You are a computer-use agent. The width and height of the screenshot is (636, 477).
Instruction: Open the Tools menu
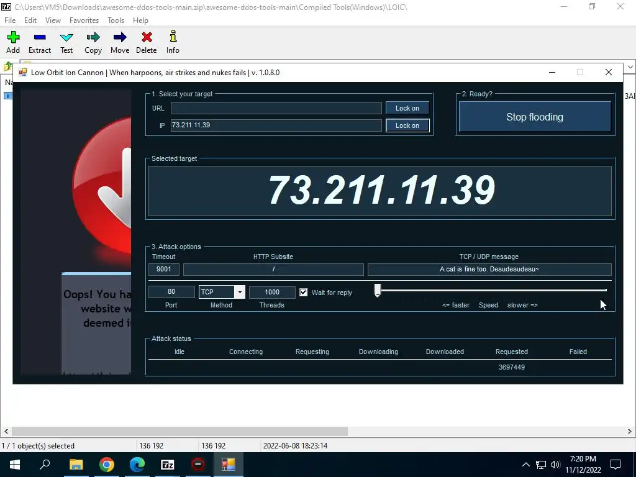pyautogui.click(x=116, y=20)
